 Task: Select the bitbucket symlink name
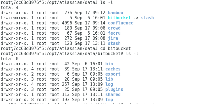click(x=119, y=18)
